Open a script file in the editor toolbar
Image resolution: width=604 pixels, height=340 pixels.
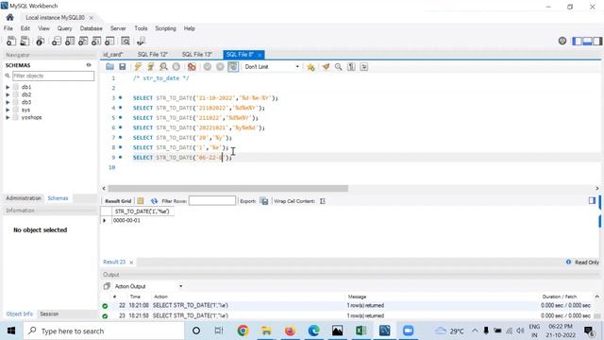(109, 67)
